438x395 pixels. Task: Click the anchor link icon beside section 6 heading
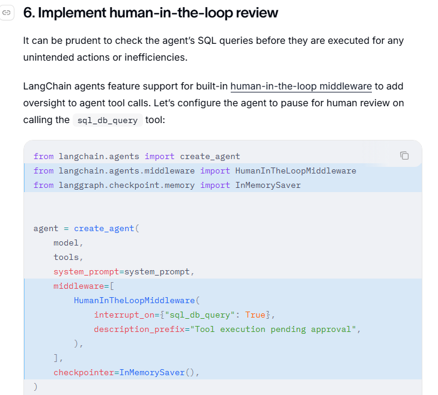tap(7, 13)
